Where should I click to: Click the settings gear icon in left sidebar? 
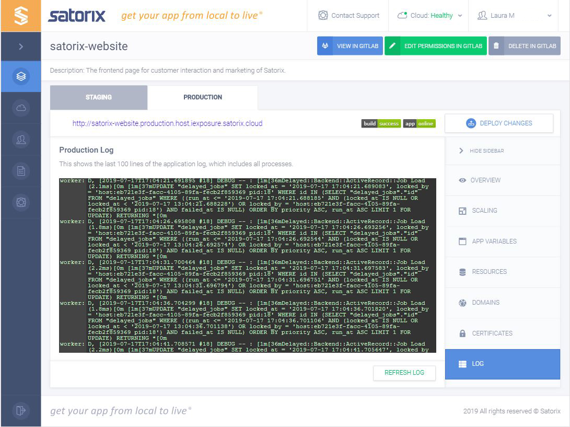pyautogui.click(x=21, y=202)
